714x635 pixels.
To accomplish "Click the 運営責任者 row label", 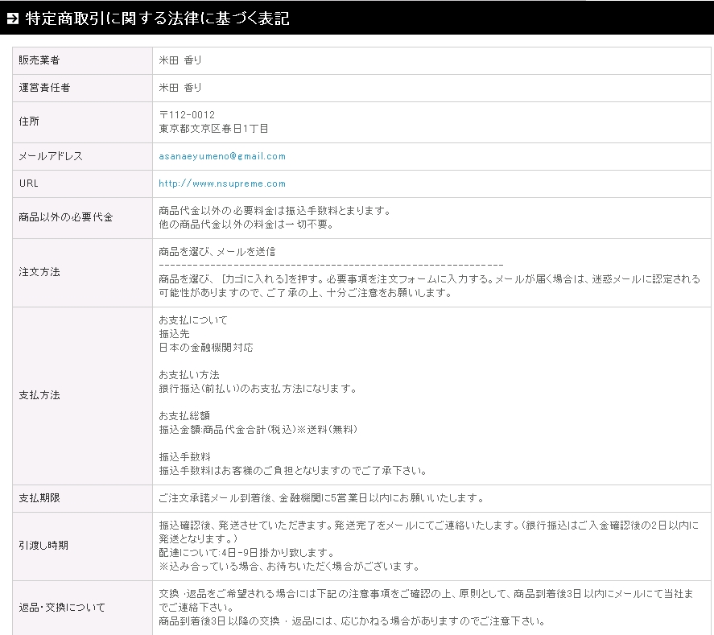I will coord(44,88).
